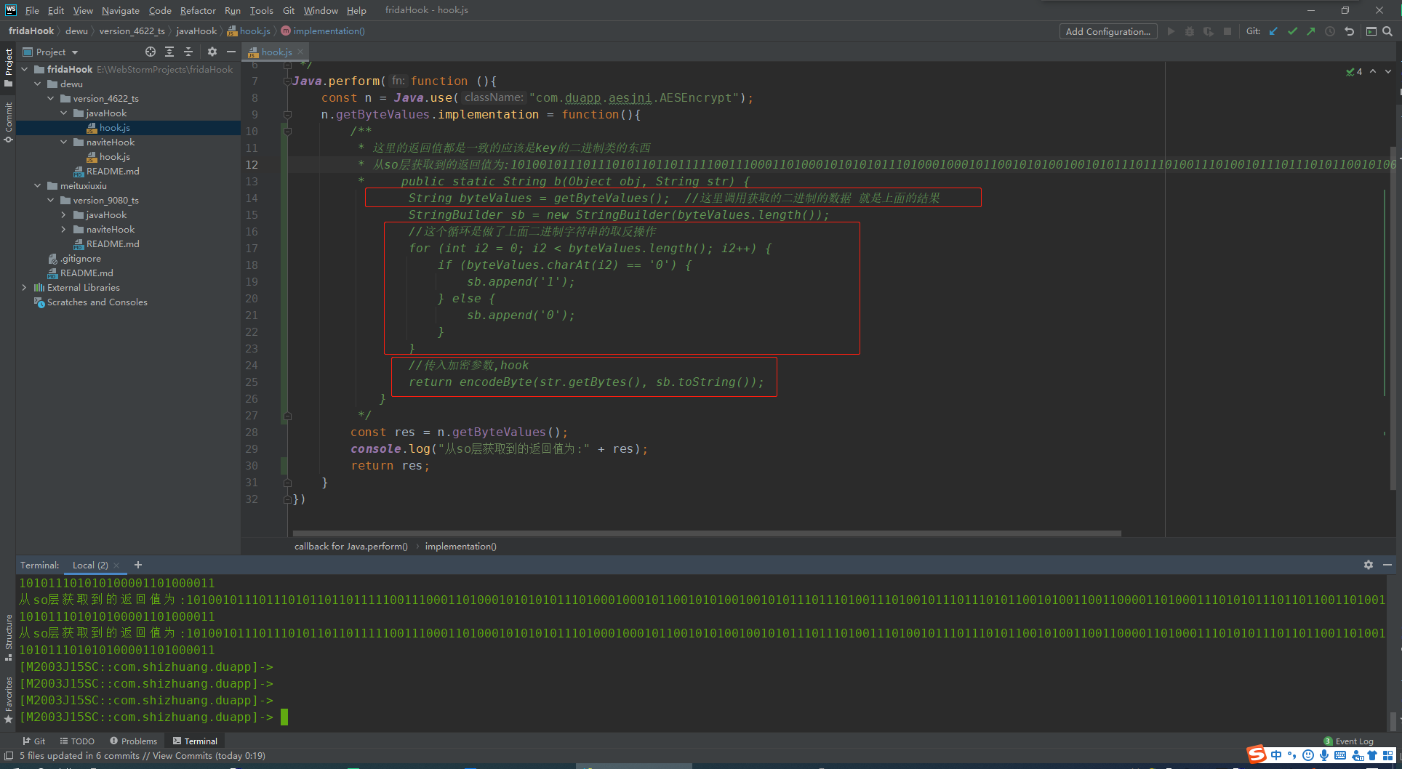Click the Git commit checkmark
Screen dimensions: 1402x769
(x=1292, y=31)
